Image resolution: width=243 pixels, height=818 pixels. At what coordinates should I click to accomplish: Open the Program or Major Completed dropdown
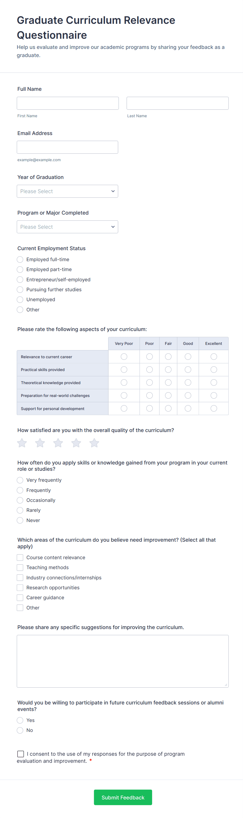click(x=67, y=226)
